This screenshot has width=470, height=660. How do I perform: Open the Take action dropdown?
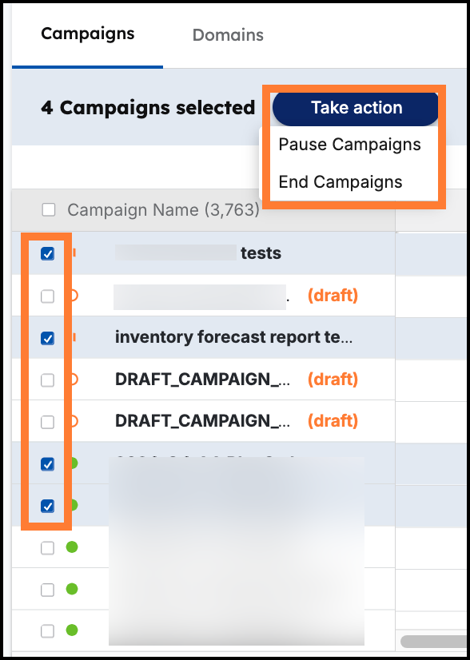(356, 108)
